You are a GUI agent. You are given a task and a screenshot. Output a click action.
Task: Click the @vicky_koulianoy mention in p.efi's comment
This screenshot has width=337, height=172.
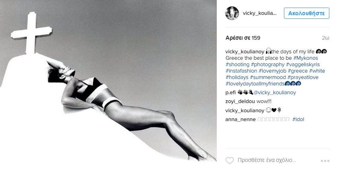pyautogui.click(x=275, y=93)
